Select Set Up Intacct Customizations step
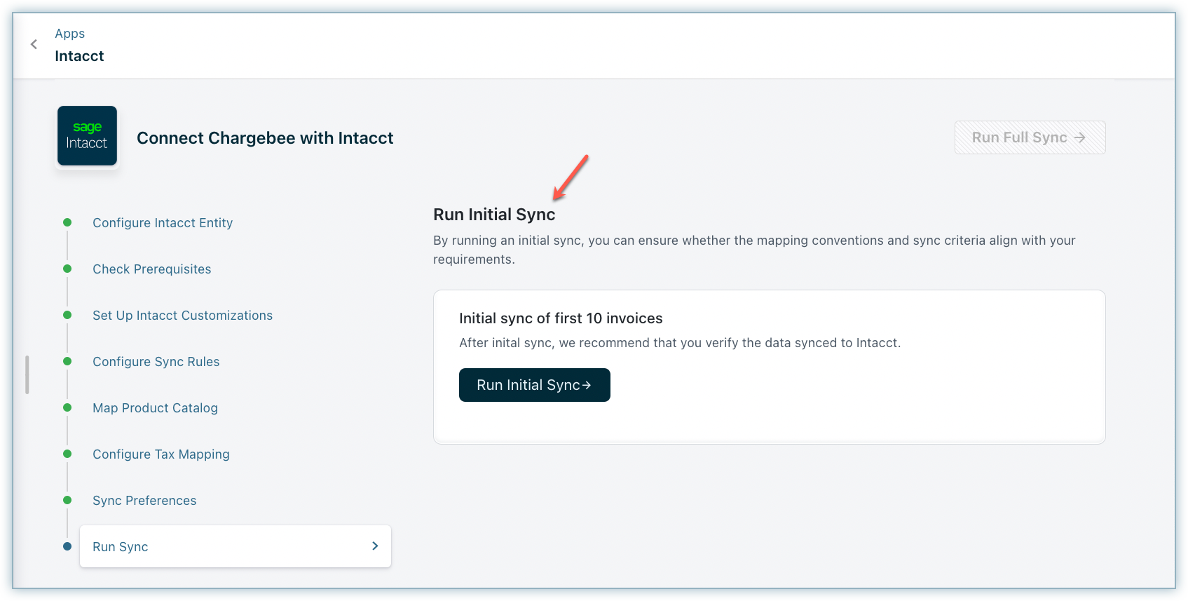Viewport: 1188px width, 601px height. point(182,316)
